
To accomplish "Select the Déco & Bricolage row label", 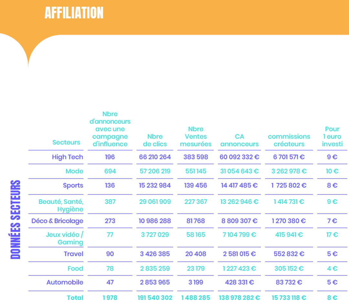I will point(57,221).
